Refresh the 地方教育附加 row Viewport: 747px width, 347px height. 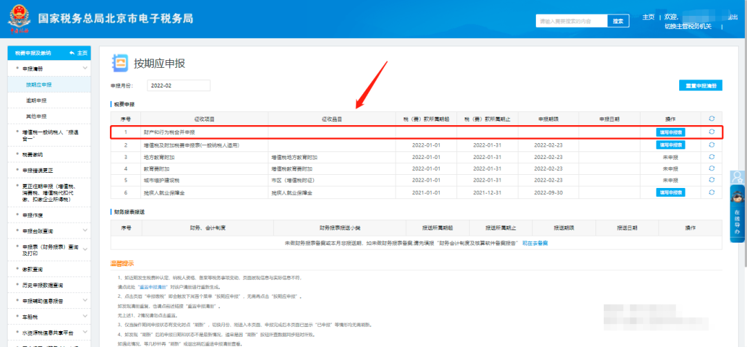pyautogui.click(x=712, y=157)
